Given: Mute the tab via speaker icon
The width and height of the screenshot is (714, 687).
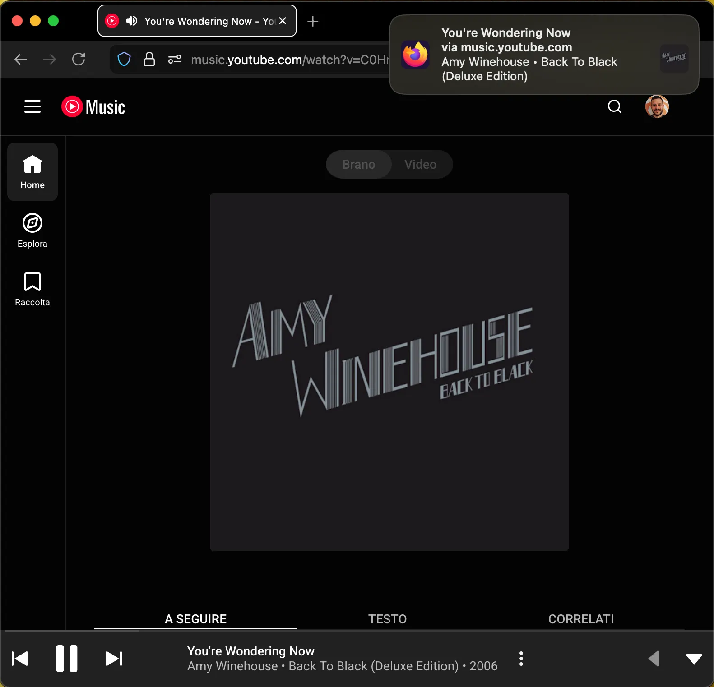Looking at the screenshot, I should (132, 21).
